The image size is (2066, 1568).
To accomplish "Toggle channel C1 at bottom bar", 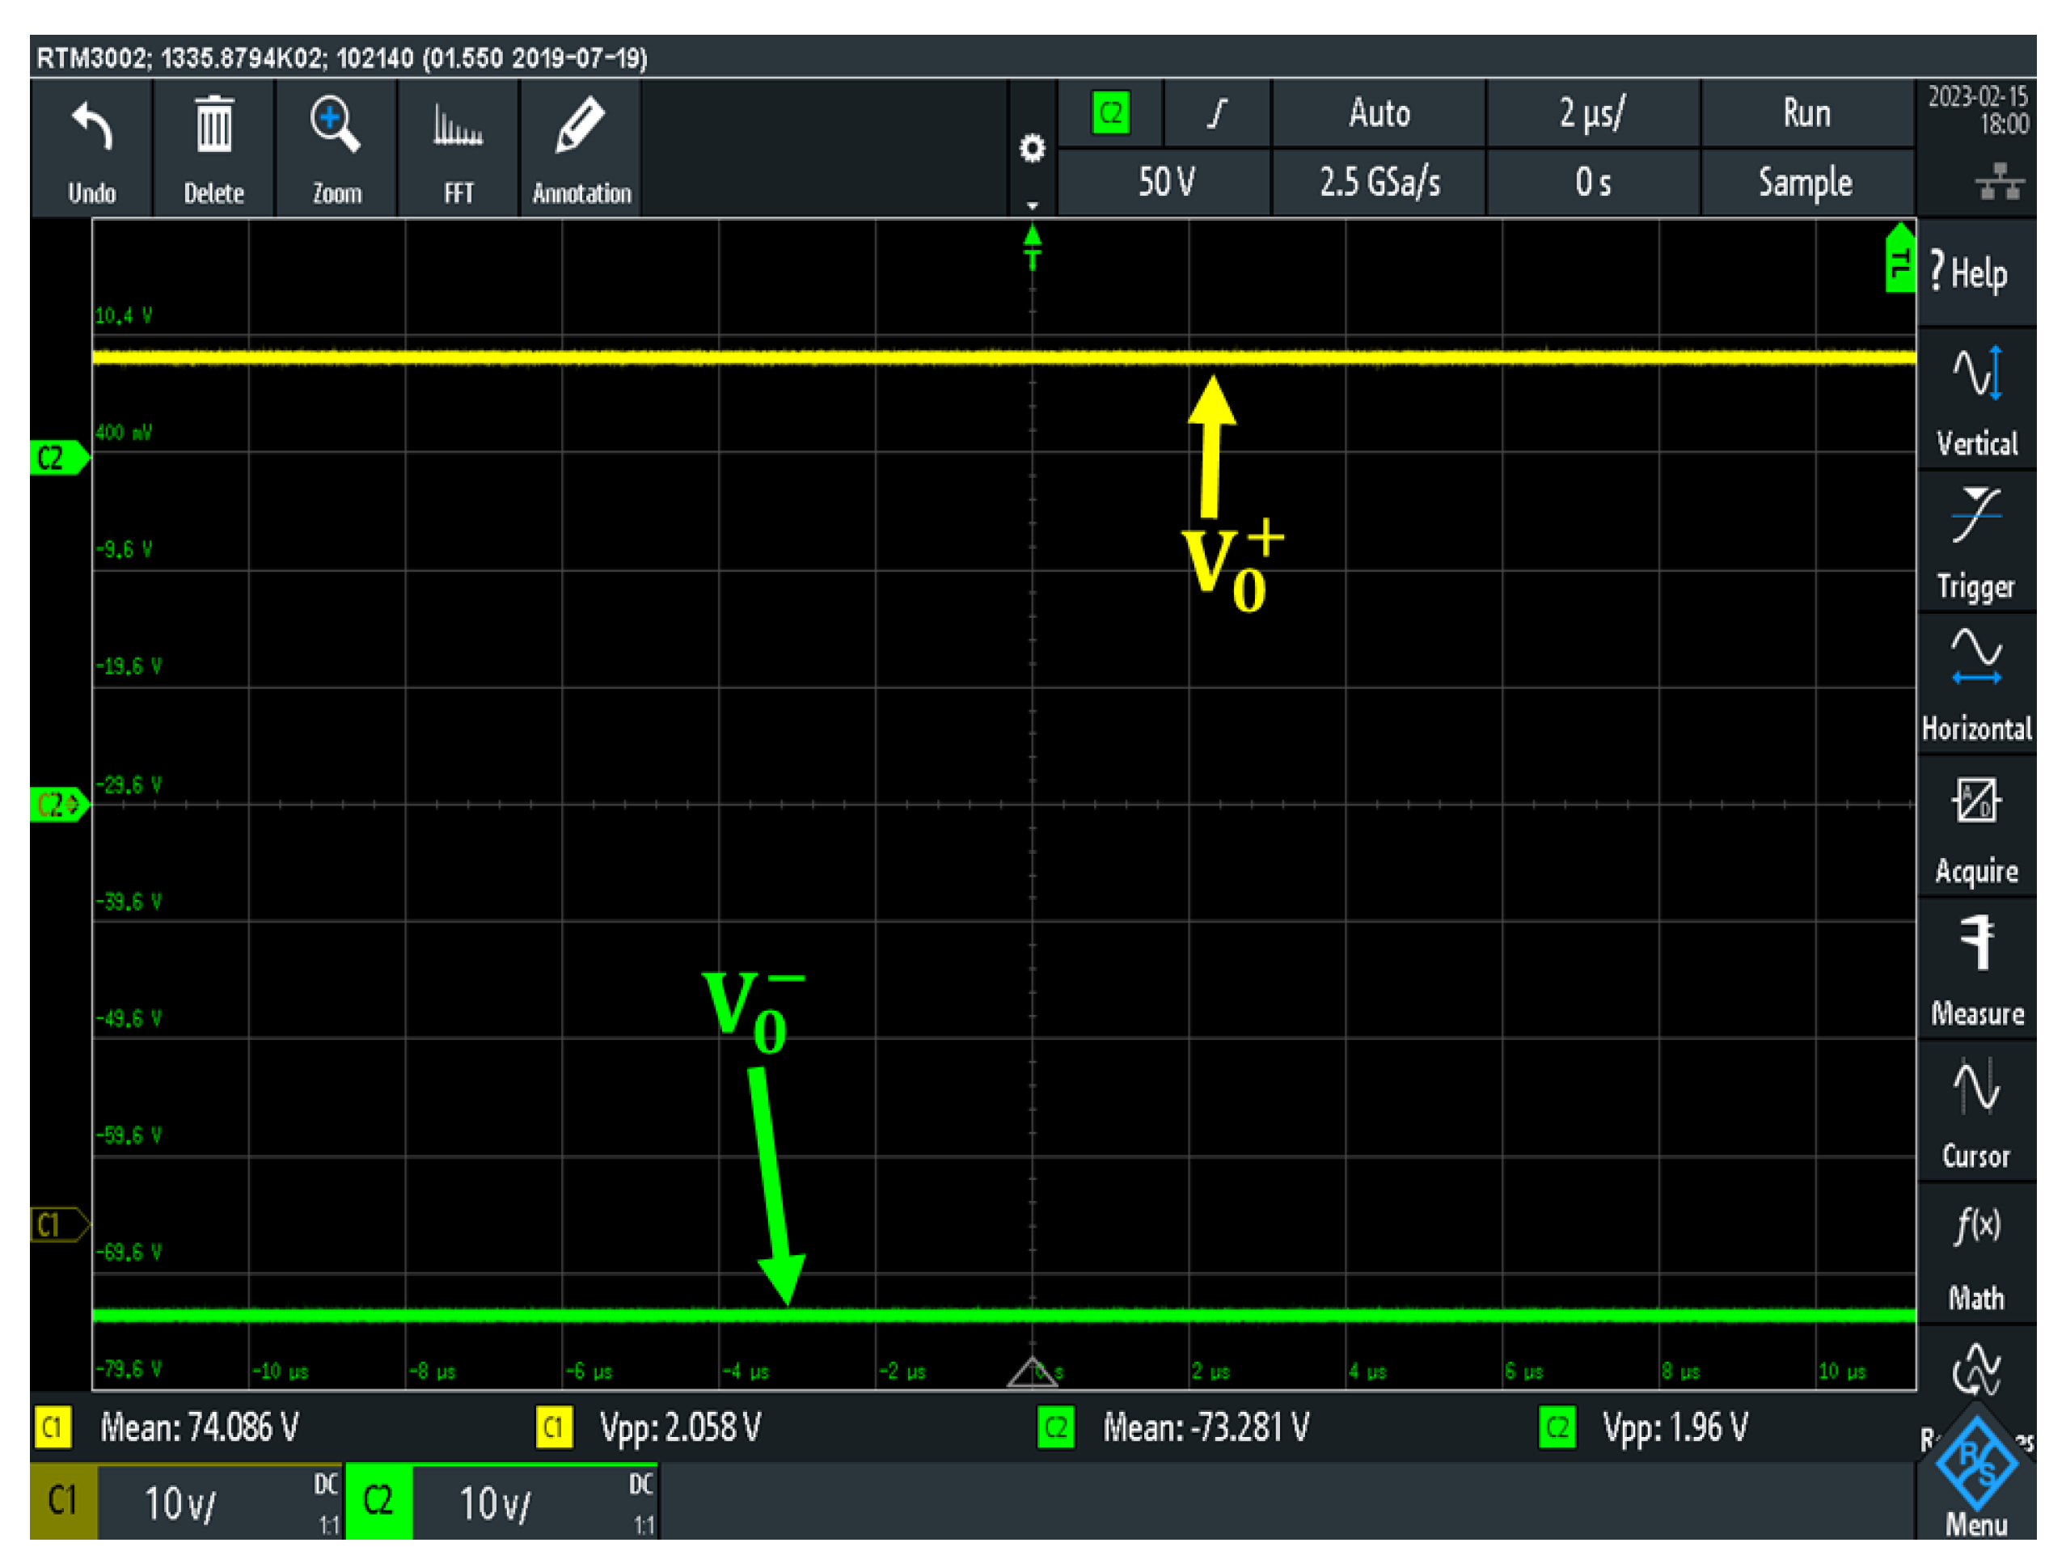I will (62, 1500).
